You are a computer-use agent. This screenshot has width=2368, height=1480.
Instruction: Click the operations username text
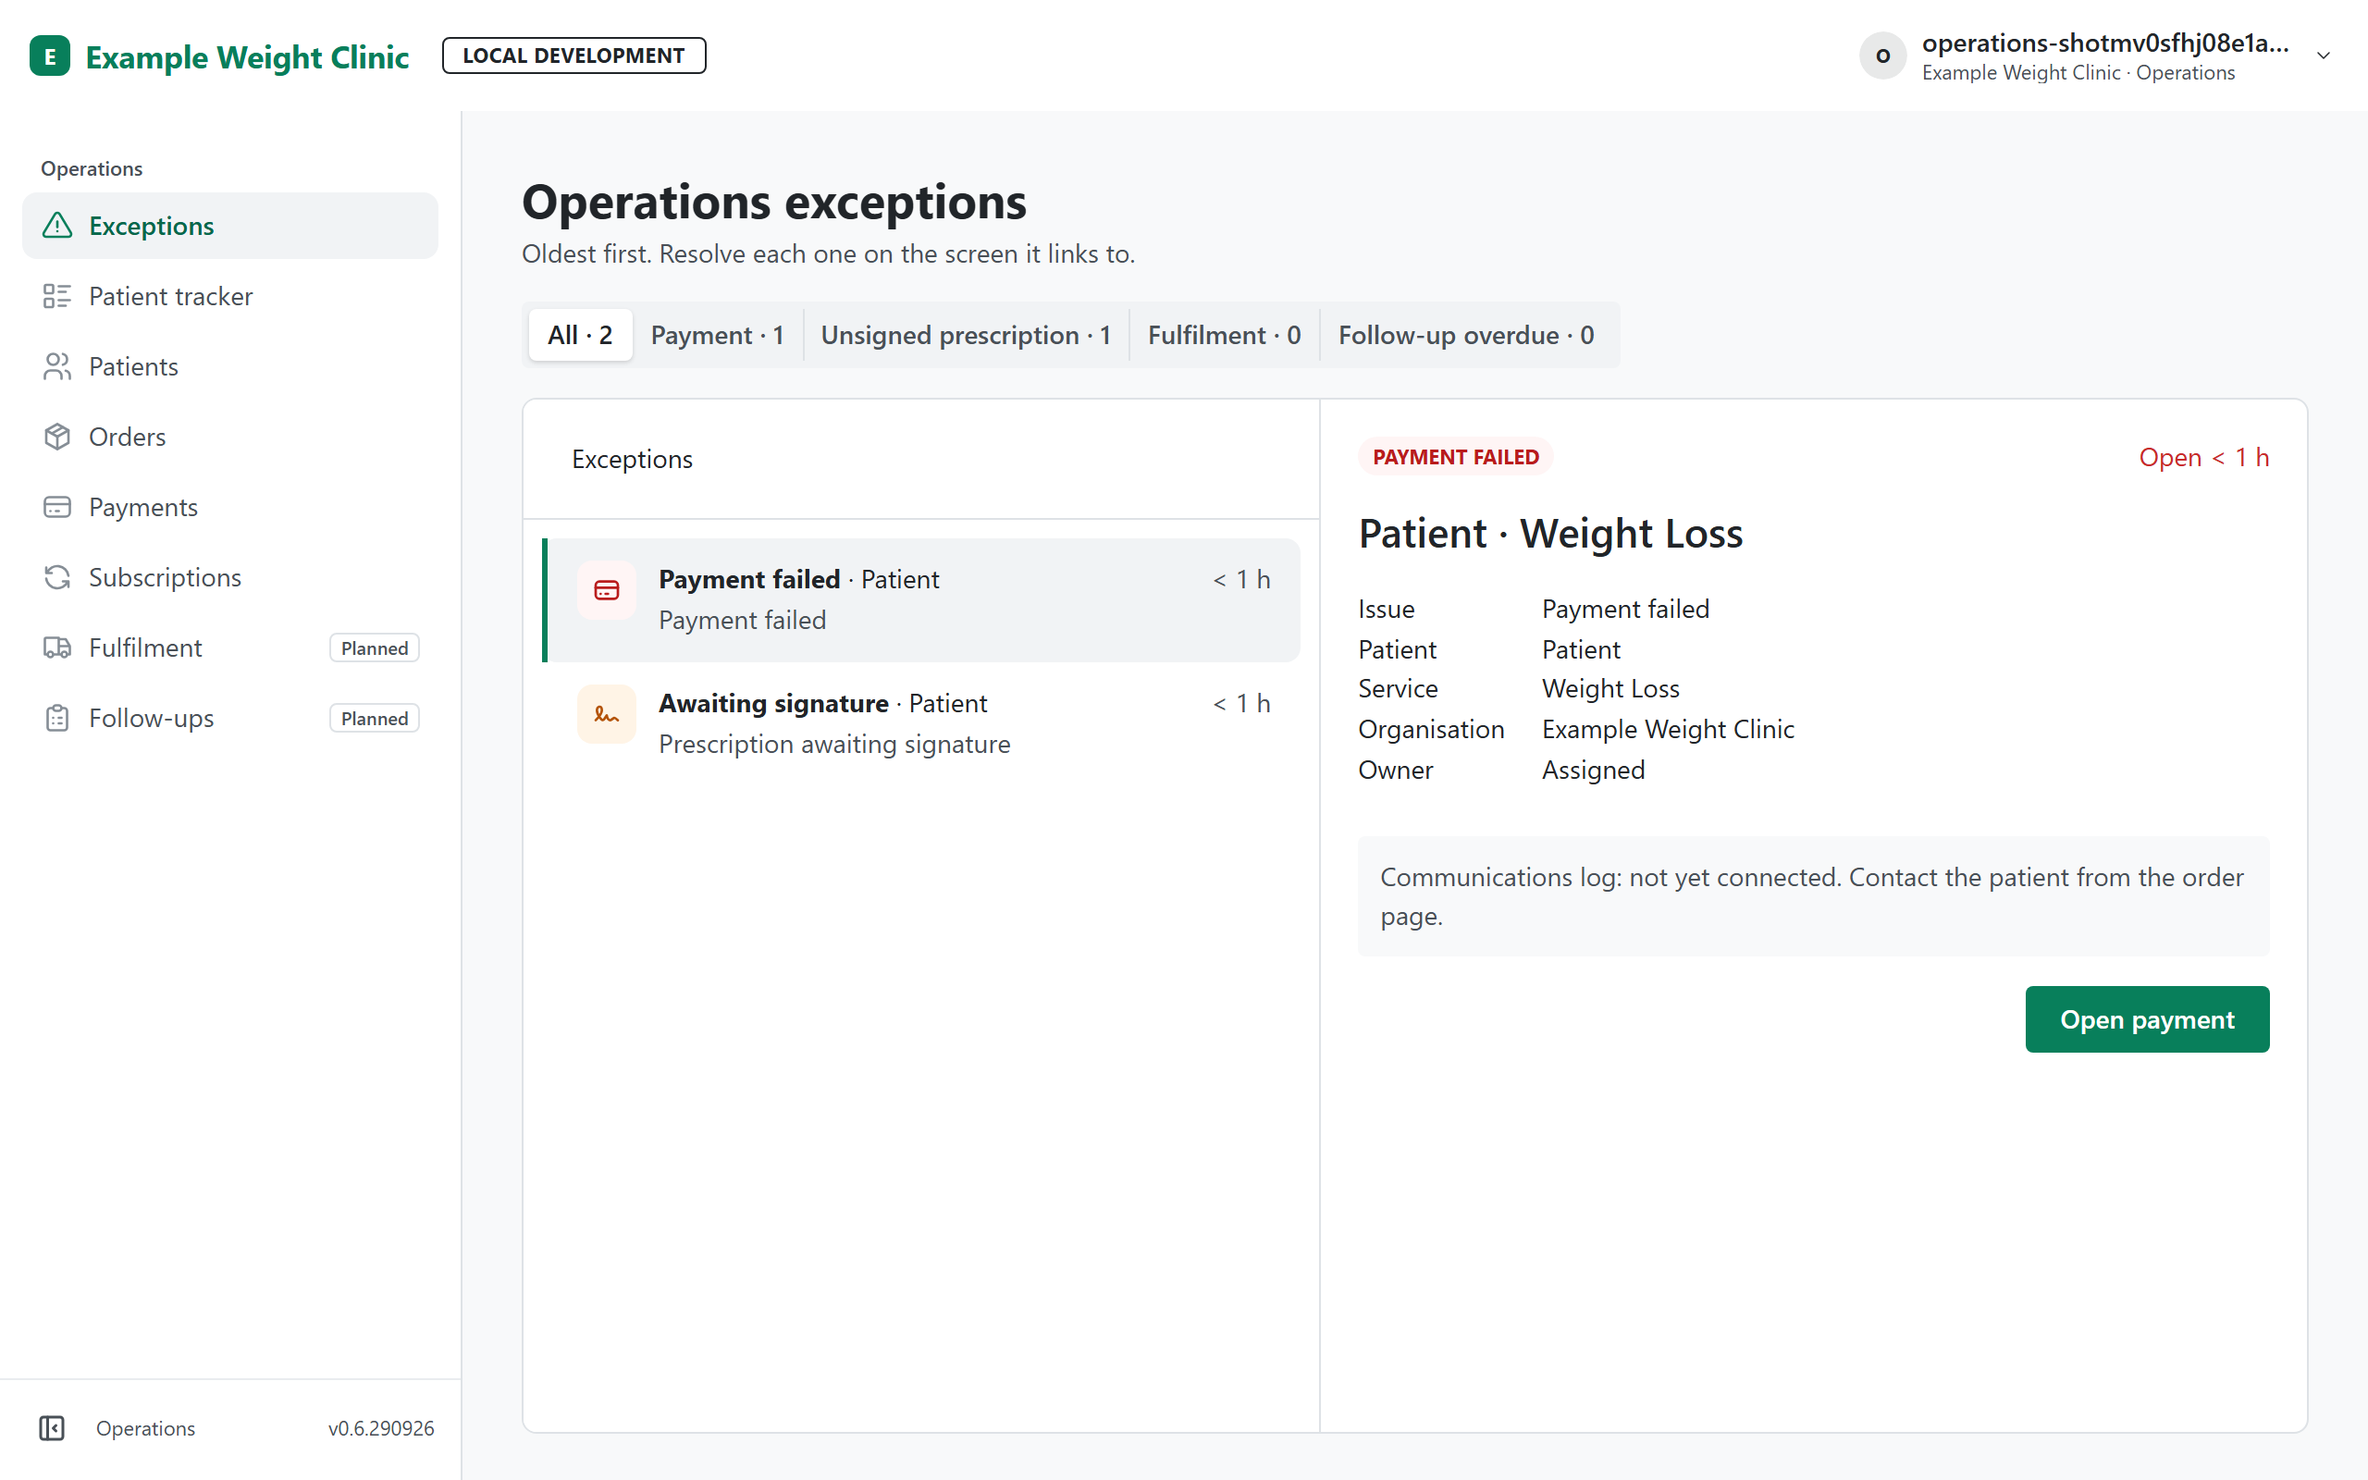click(2104, 43)
